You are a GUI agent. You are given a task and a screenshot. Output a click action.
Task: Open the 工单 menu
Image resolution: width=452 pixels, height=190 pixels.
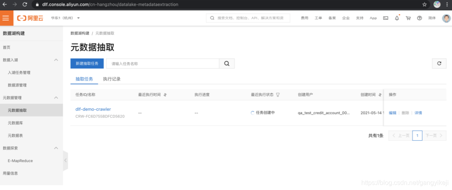(318, 18)
